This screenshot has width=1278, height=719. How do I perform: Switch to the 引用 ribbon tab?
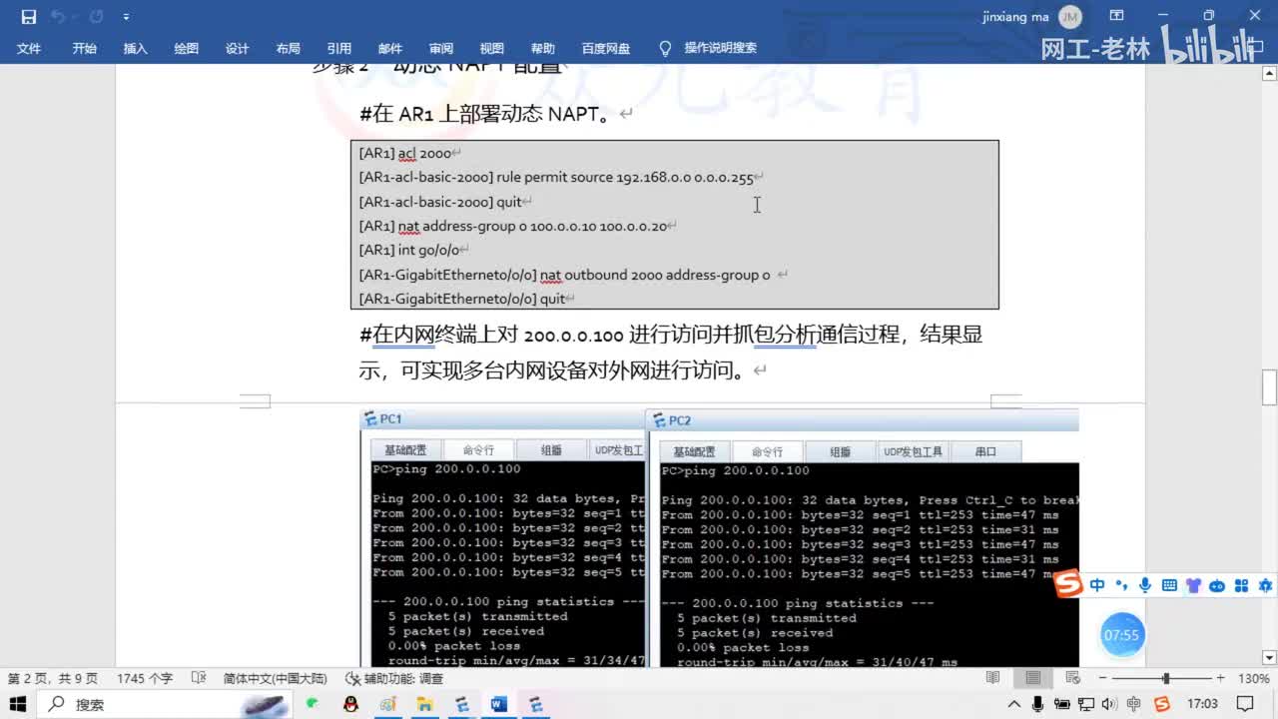click(x=338, y=48)
